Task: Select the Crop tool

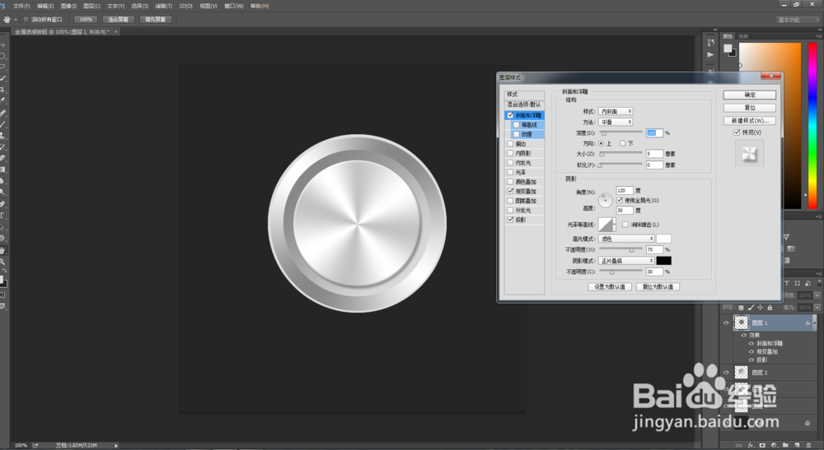Action: pos(2,90)
